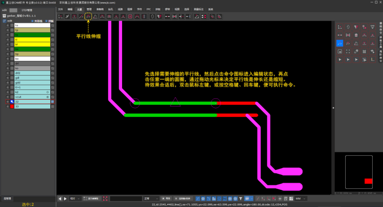This screenshot has height=207, width=383.
Task: Click the funnel filter icon in bottom bar
Action: click(x=241, y=199)
